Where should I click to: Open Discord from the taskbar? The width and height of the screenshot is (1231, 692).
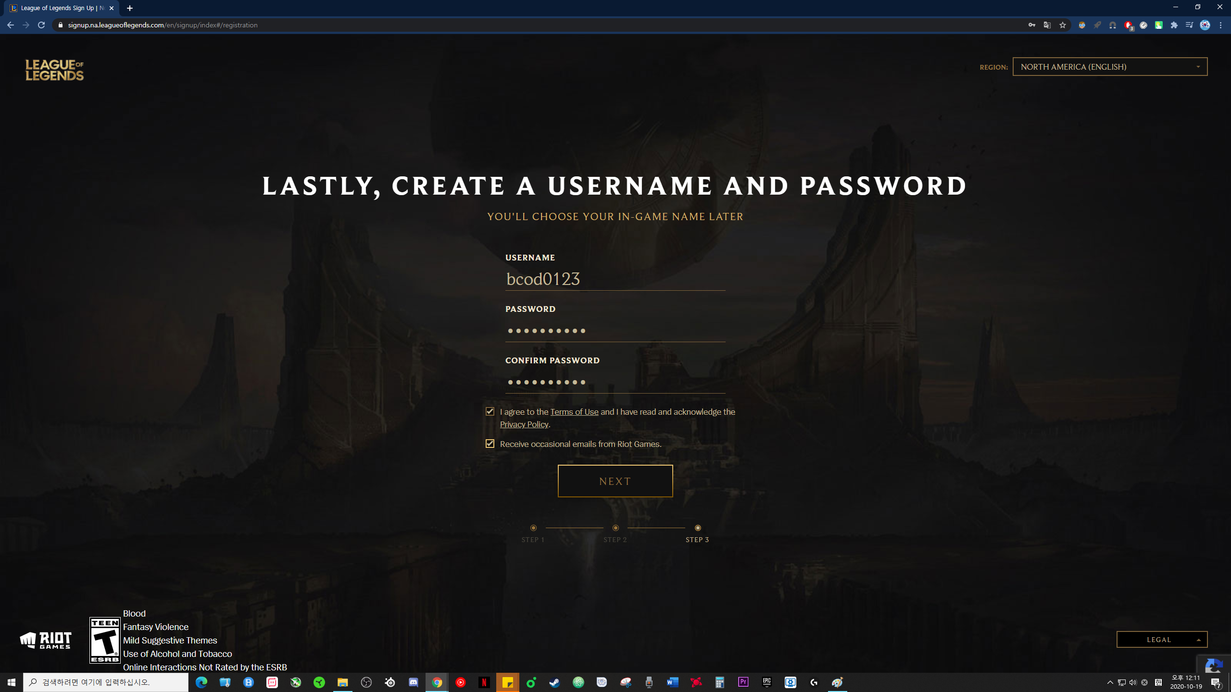(413, 682)
